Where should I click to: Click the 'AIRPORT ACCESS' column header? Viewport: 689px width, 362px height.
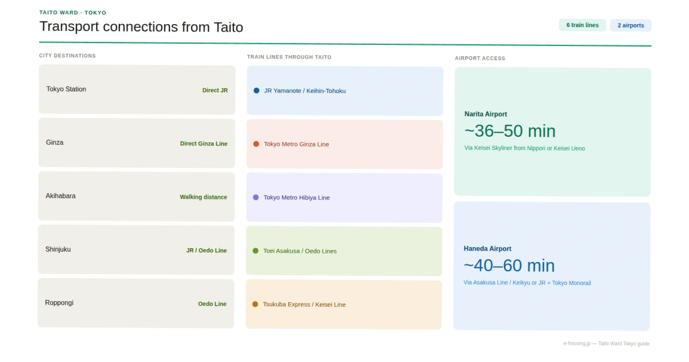(480, 58)
